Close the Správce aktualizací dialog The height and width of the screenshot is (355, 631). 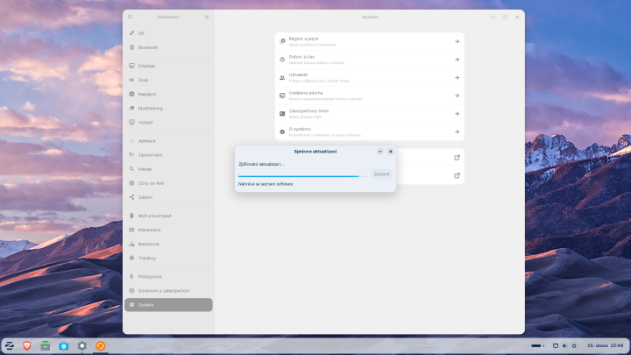click(x=390, y=152)
